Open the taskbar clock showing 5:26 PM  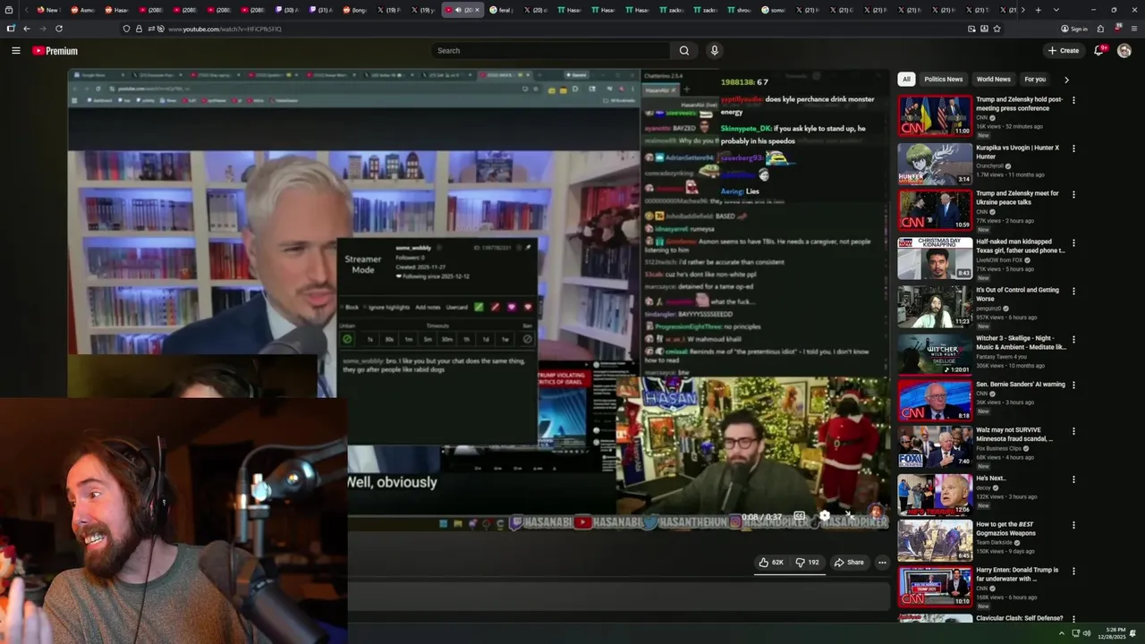(1114, 633)
